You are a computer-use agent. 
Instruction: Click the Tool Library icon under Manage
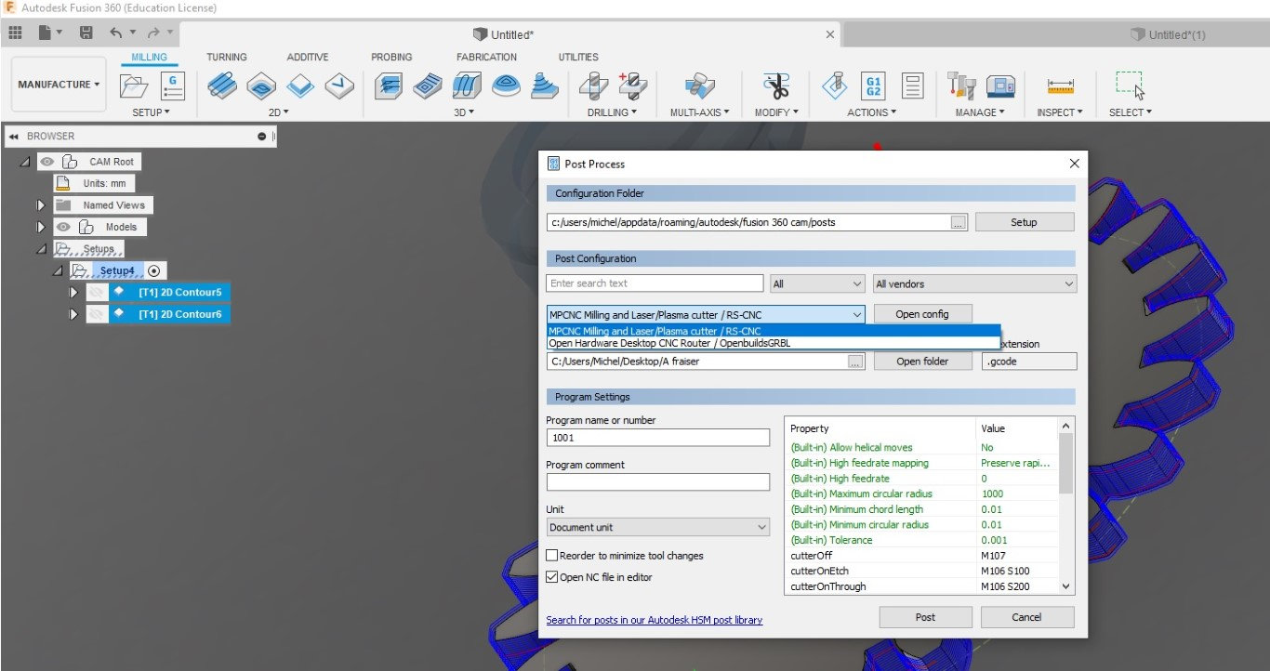point(961,86)
